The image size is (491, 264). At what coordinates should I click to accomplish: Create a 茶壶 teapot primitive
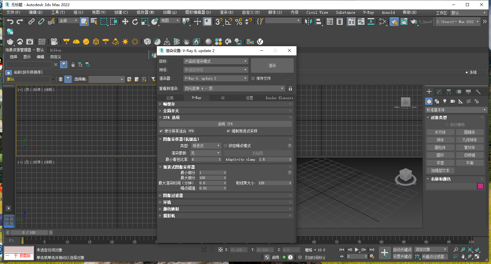tap(440, 163)
